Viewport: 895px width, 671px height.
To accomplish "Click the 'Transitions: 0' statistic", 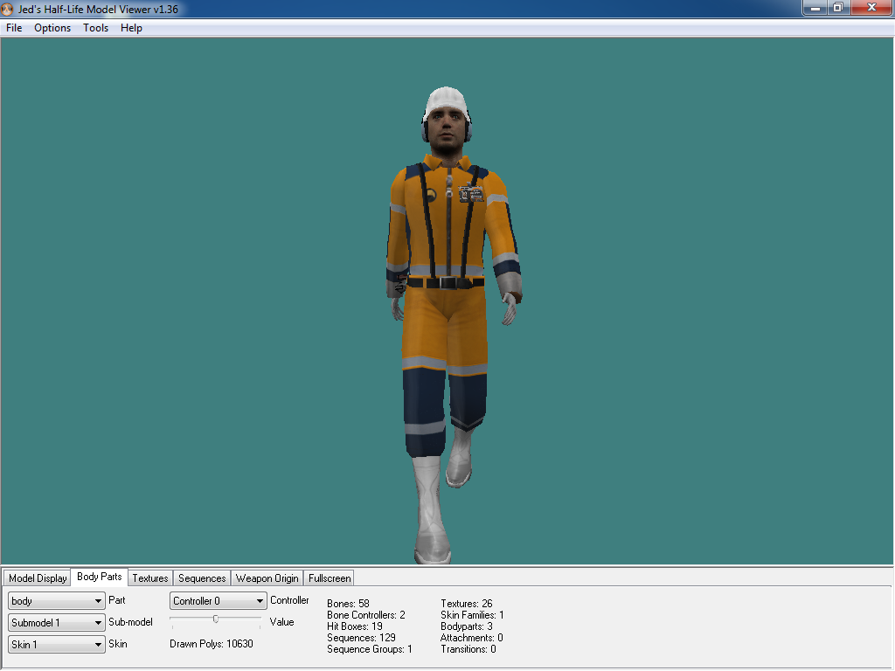I will pyautogui.click(x=468, y=649).
